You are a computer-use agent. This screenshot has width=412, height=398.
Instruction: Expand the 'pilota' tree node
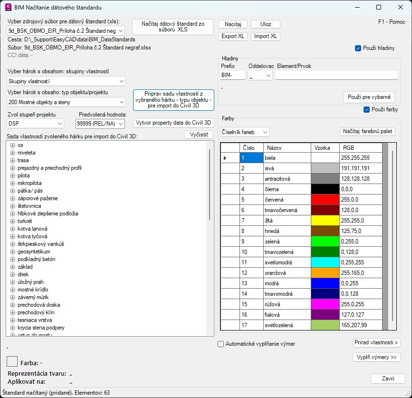[x=13, y=175]
